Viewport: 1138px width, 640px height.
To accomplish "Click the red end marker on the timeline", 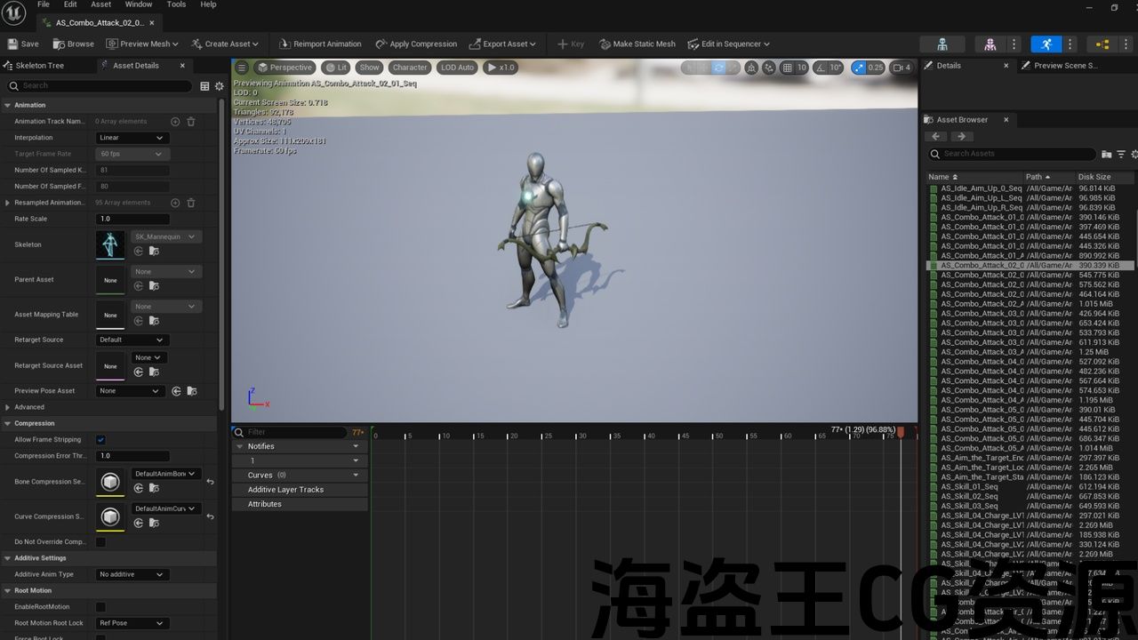I will click(x=900, y=433).
